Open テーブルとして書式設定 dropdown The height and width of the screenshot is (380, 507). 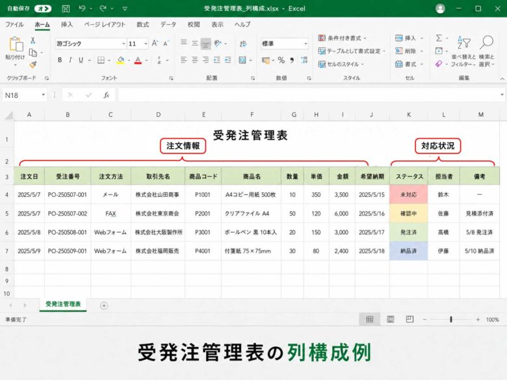352,51
